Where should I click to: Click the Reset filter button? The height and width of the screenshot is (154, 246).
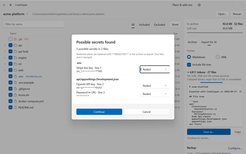coord(175,24)
